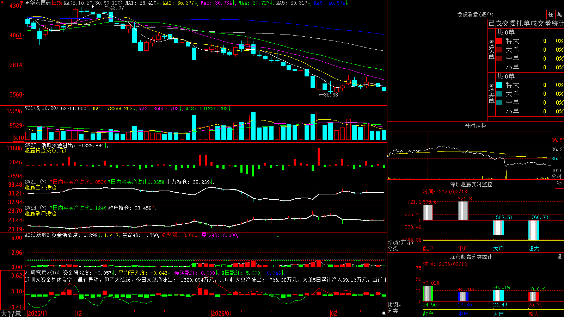Viewport: 564px width, 317px height.
Task: Click the dark red 大单 buy-order swatch
Action: click(499, 50)
